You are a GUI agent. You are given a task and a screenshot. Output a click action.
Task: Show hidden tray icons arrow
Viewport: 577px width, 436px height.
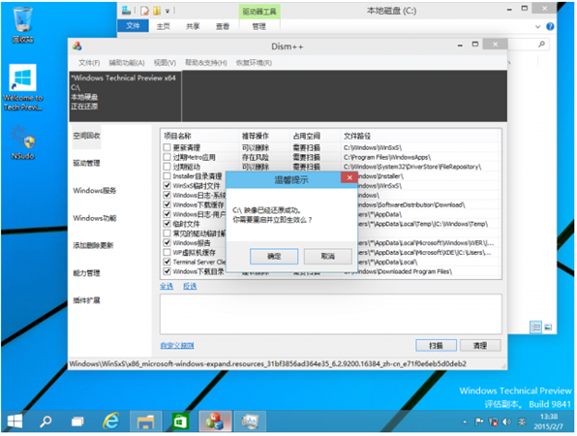465,422
